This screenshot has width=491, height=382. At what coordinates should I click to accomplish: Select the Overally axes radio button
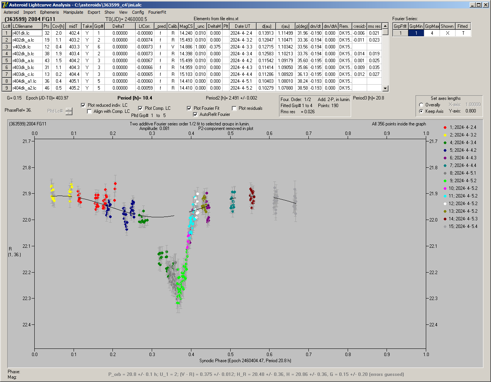[x=421, y=105]
